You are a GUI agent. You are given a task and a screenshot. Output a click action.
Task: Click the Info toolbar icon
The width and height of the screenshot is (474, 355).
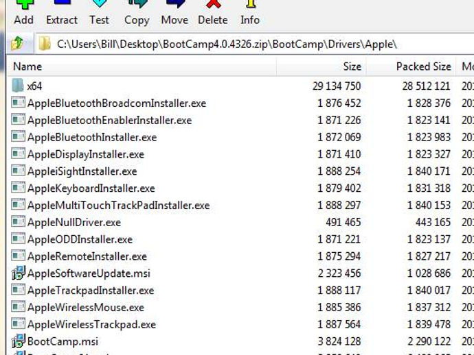tap(251, 3)
